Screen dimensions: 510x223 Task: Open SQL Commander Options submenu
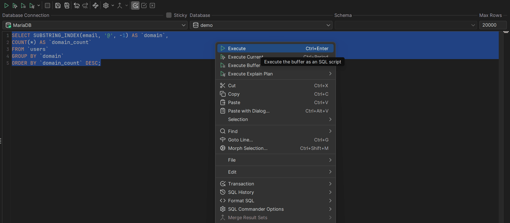[x=275, y=209]
